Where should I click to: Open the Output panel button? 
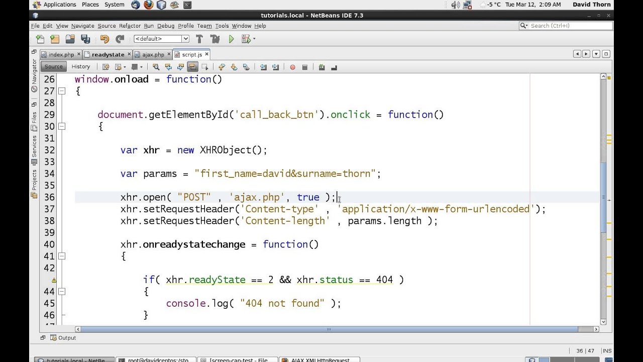click(x=63, y=338)
